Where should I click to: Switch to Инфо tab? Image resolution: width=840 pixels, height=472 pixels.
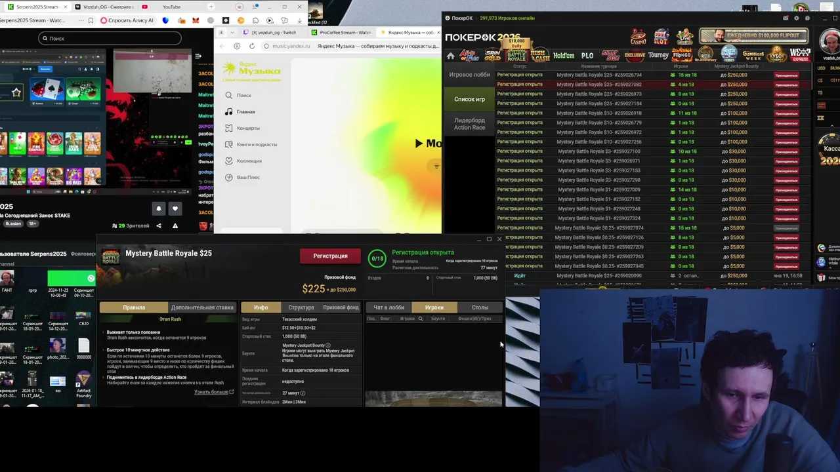click(x=261, y=307)
